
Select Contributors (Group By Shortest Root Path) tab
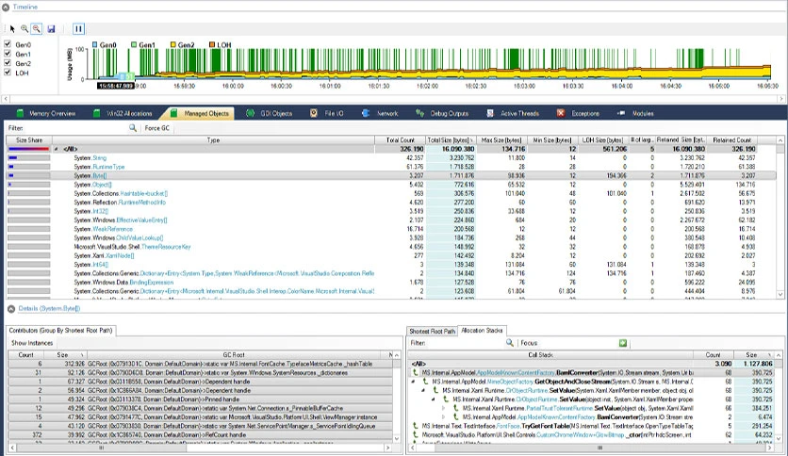click(x=61, y=331)
